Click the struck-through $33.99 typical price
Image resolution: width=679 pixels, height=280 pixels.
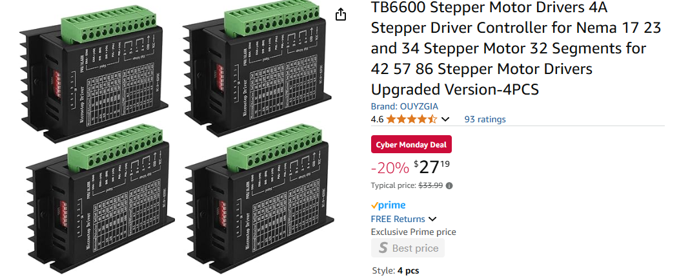point(431,186)
